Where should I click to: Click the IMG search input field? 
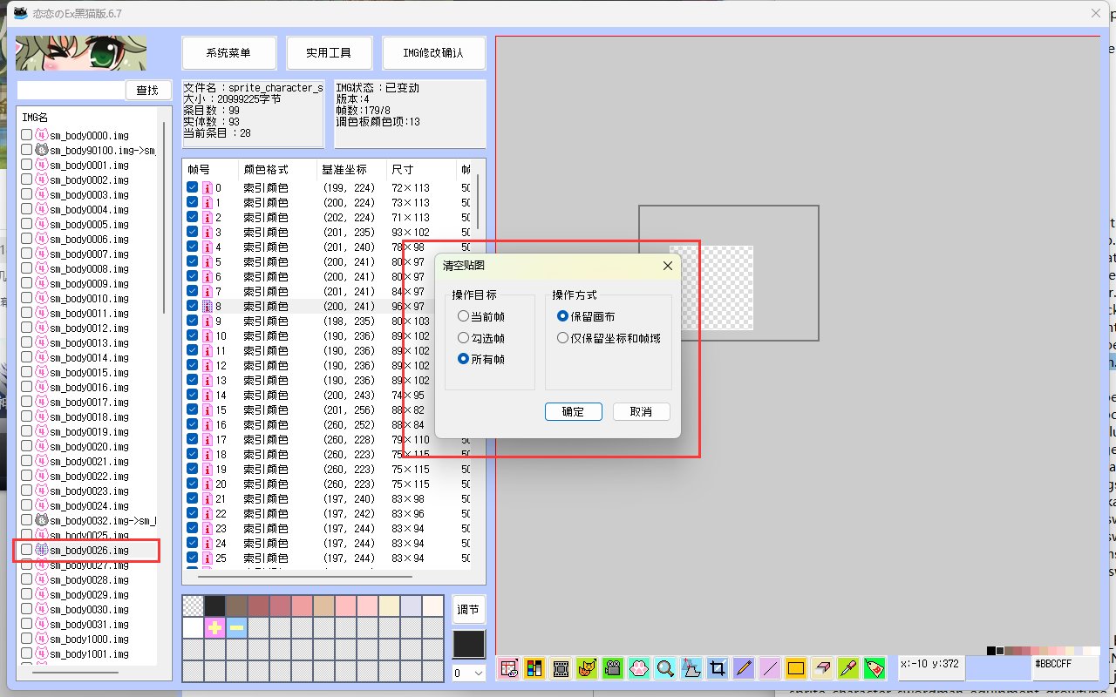point(71,90)
